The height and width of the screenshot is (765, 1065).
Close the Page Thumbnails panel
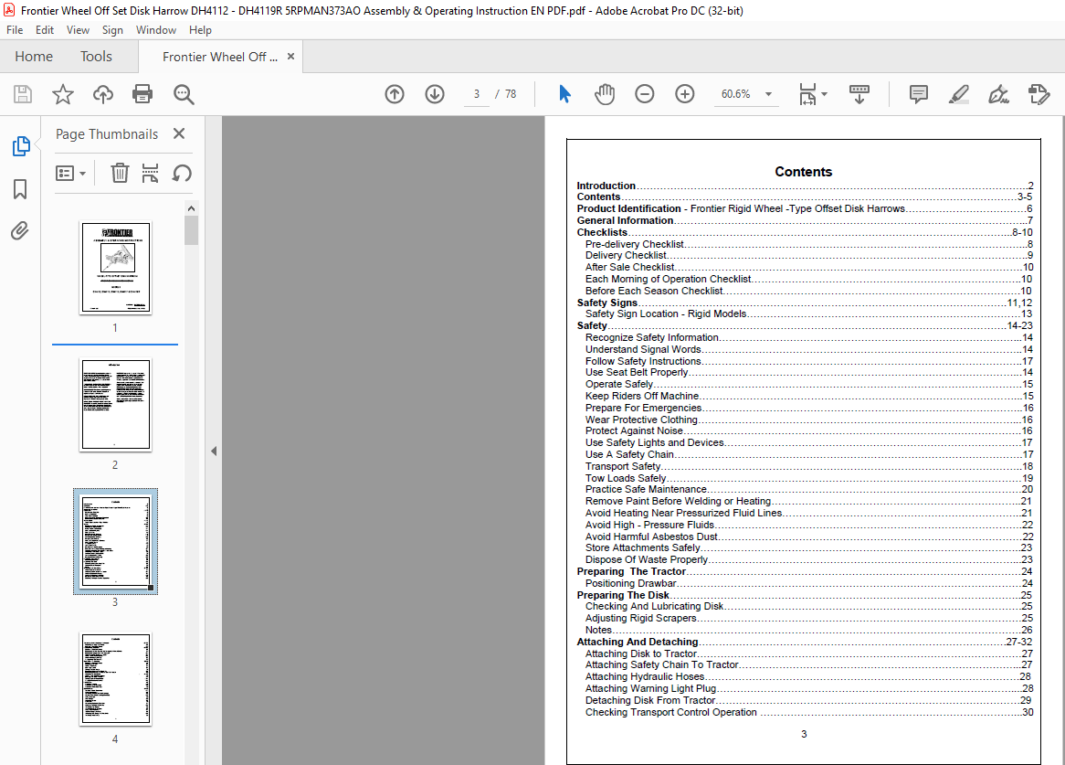(179, 133)
